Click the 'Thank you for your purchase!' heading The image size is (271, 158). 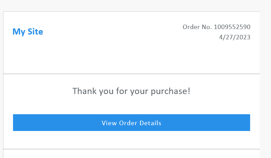131,91
